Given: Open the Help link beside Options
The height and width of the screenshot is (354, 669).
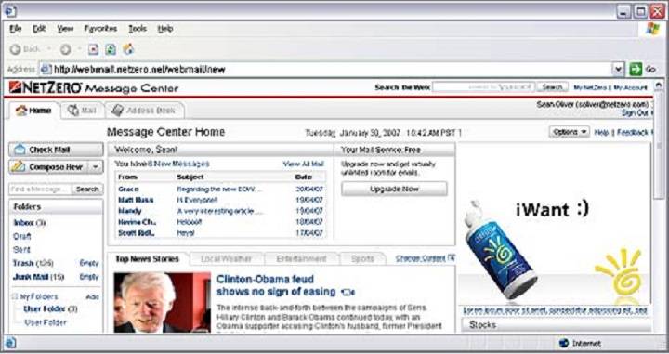Looking at the screenshot, I should click(601, 132).
